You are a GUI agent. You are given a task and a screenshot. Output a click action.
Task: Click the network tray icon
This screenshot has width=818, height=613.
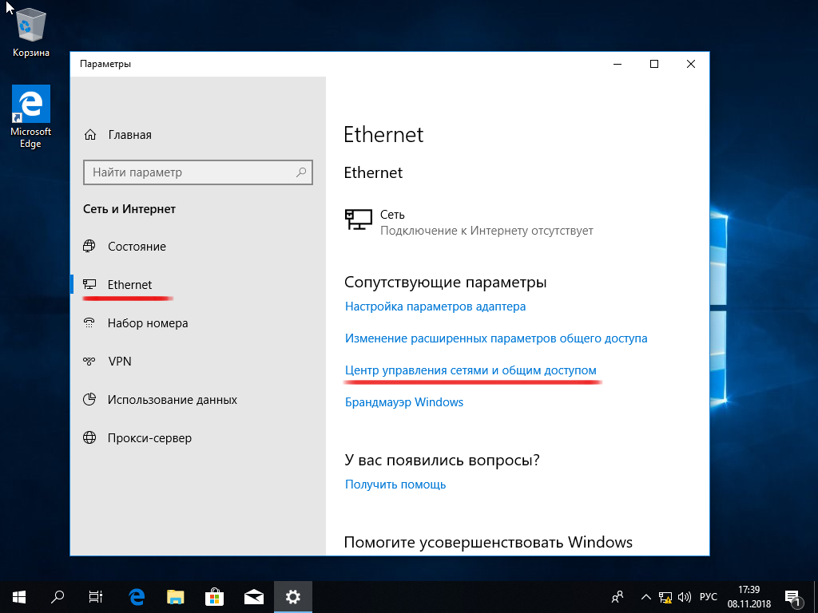click(x=665, y=597)
